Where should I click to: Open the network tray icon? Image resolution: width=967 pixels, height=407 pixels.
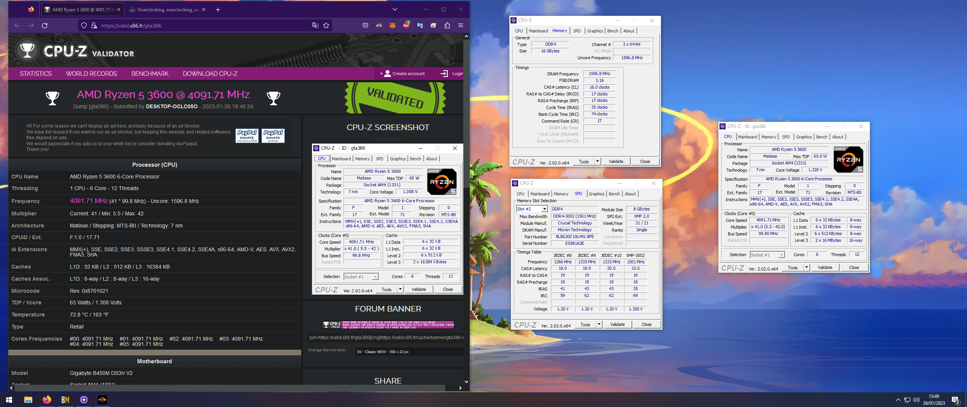(x=907, y=400)
